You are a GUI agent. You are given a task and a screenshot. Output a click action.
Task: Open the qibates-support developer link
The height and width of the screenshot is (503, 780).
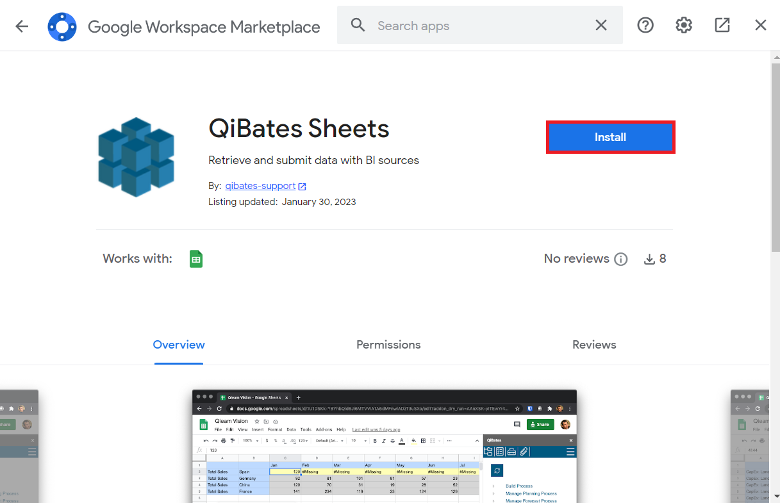[260, 186]
